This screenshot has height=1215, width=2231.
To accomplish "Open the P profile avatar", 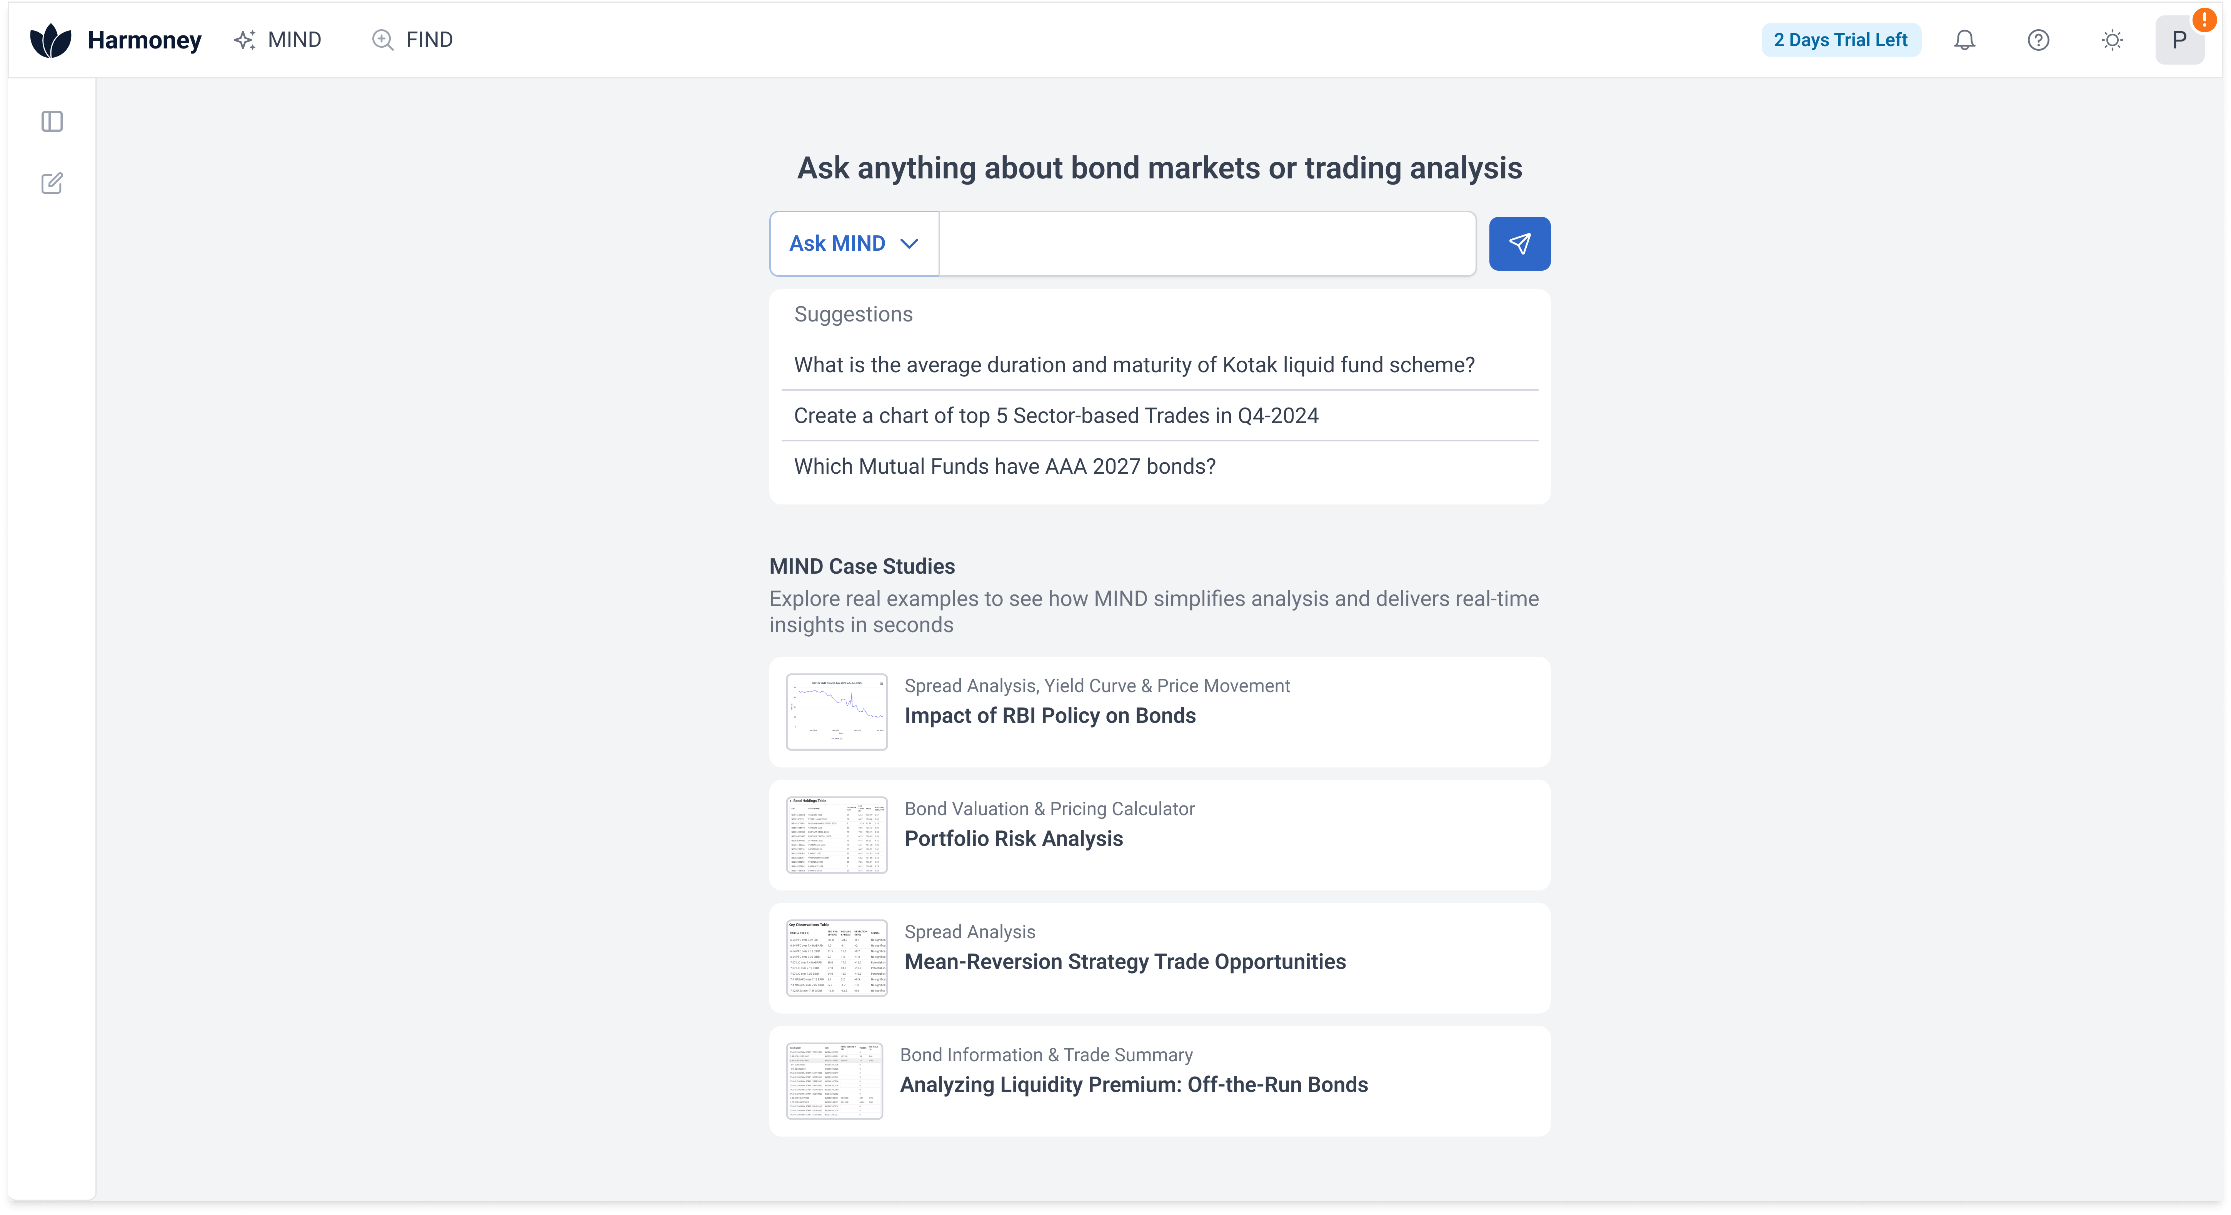I will click(2179, 40).
